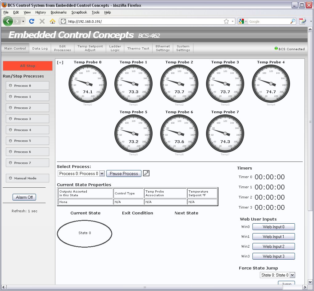
Task: Switch to the Ladder Logic tab
Action: 115,48
